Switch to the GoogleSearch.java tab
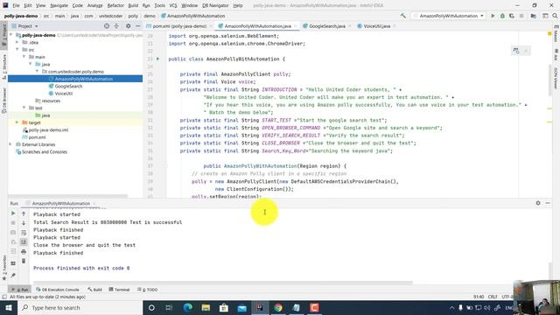The width and height of the screenshot is (560, 315). 326,26
